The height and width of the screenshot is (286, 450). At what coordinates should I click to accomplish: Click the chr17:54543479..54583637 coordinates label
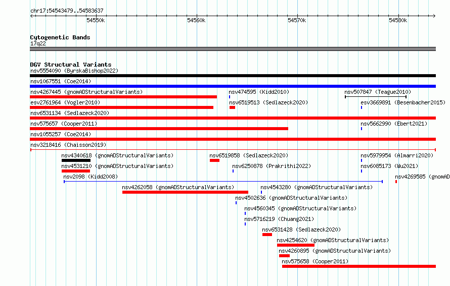pos(67,11)
